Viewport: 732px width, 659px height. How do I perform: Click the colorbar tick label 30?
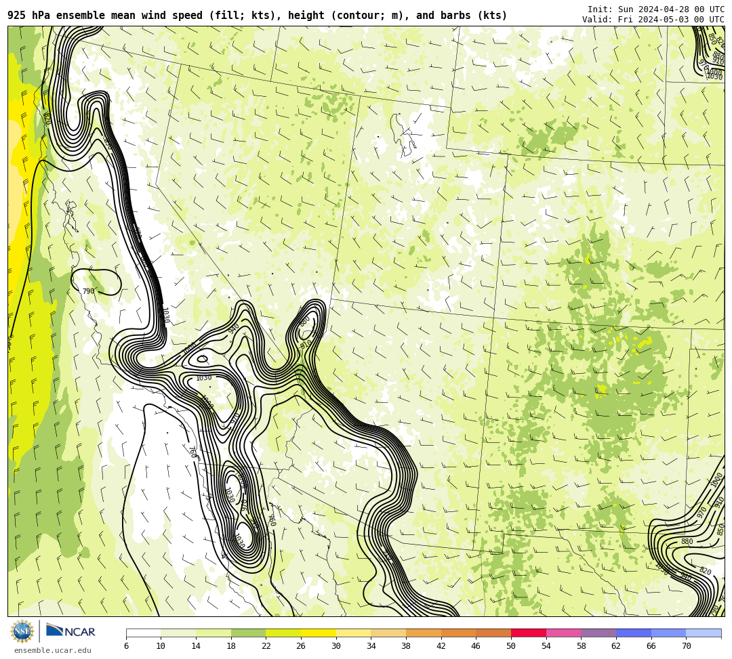[x=336, y=646]
